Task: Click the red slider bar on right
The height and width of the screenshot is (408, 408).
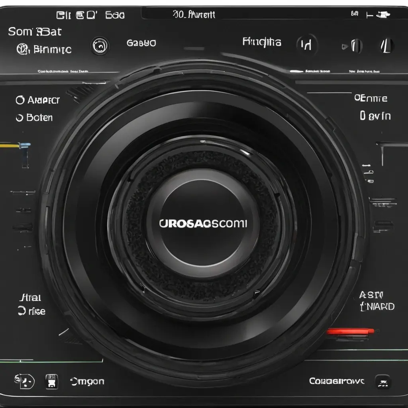Action: (350, 331)
